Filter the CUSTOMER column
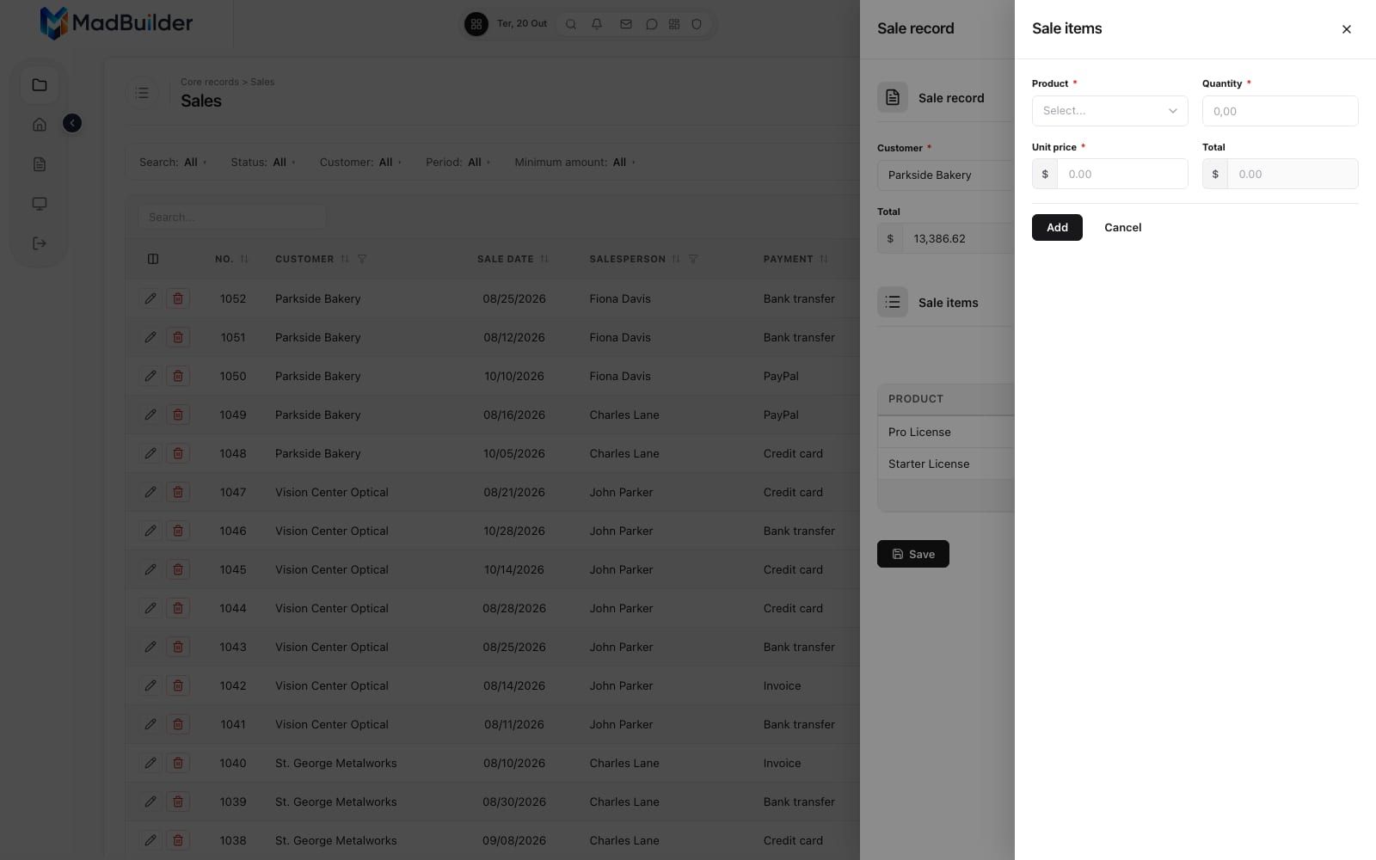 coord(362,259)
